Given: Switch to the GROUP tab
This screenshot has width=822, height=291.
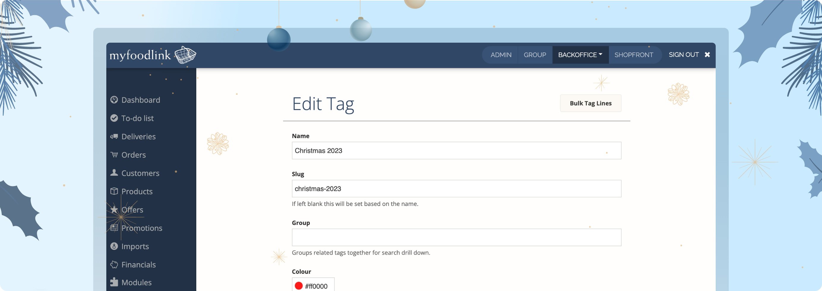Looking at the screenshot, I should pyautogui.click(x=535, y=55).
